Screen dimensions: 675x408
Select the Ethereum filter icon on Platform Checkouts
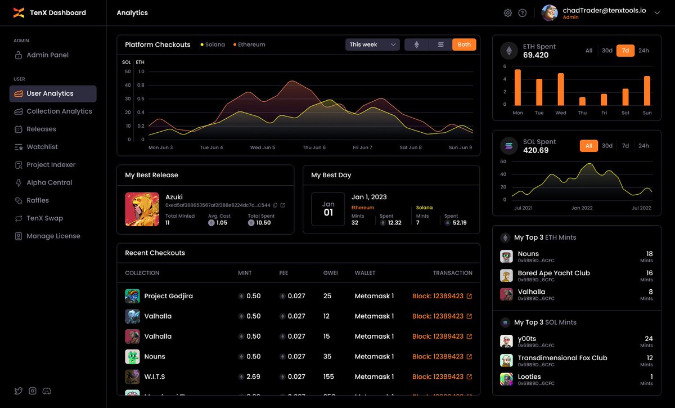[x=416, y=44]
